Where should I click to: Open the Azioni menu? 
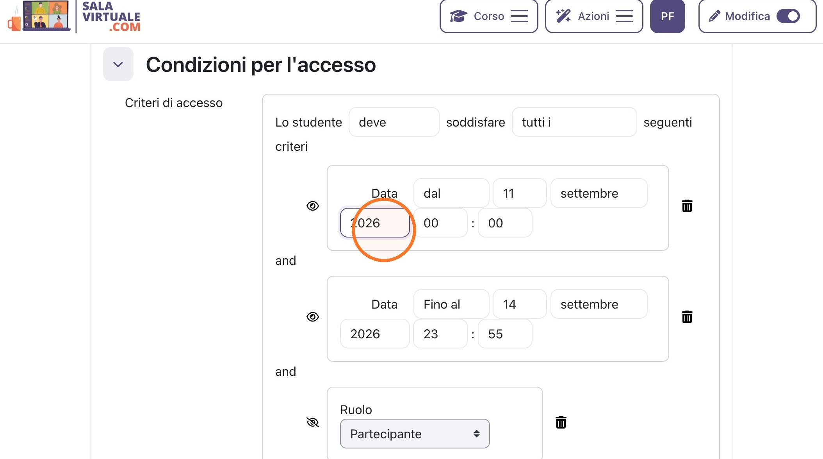tap(594, 16)
